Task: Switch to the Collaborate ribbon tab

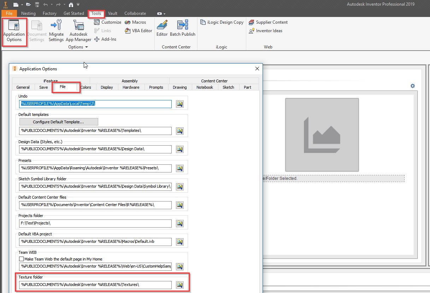Action: 135,13
